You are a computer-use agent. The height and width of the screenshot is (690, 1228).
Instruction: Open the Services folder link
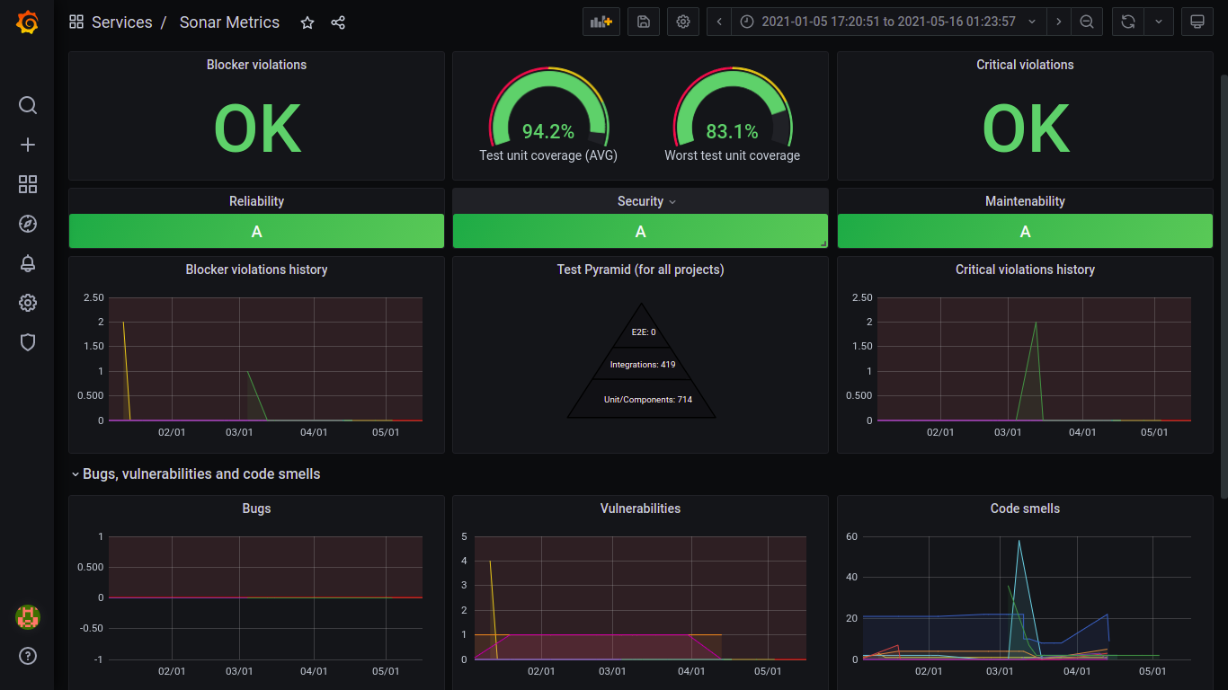tap(121, 22)
